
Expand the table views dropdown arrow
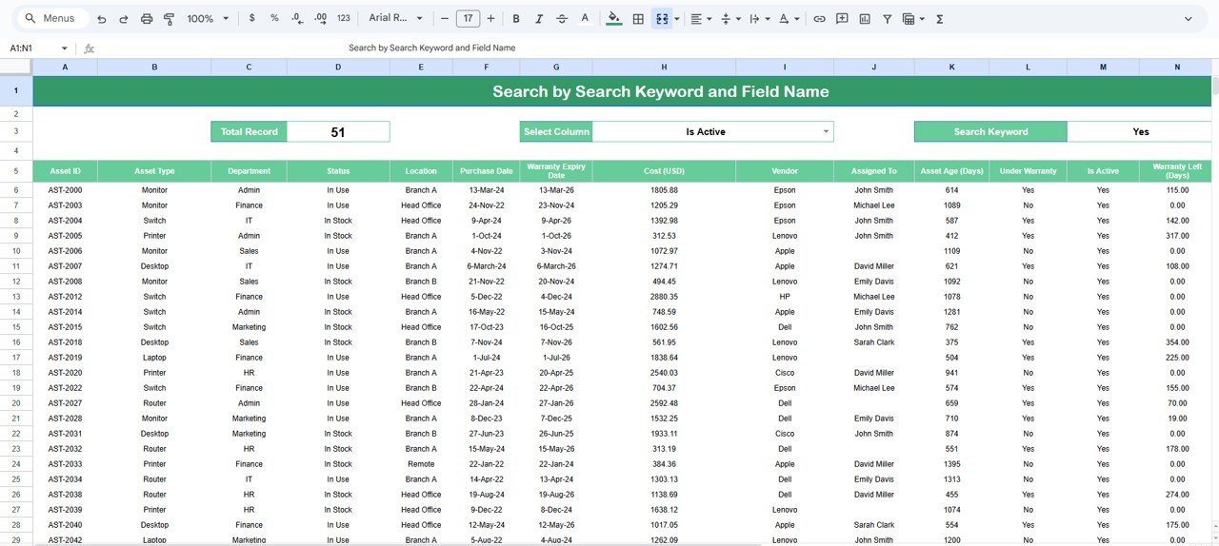922,19
